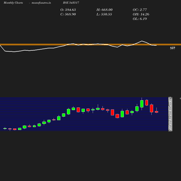Click the "OH: 14.26" reading
Image resolution: width=181 pixels, height=181 pixels.
click(141, 14)
